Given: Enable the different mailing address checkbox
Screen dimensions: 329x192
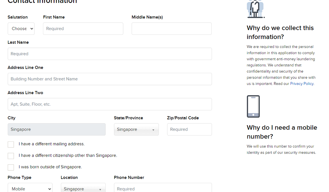Looking at the screenshot, I should (11, 144).
